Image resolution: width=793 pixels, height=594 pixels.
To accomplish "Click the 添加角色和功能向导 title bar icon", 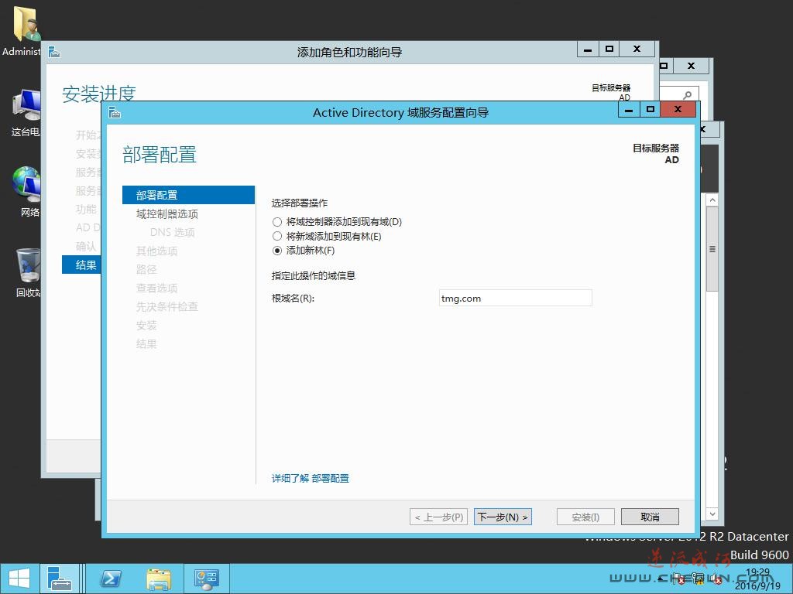I will [x=54, y=52].
